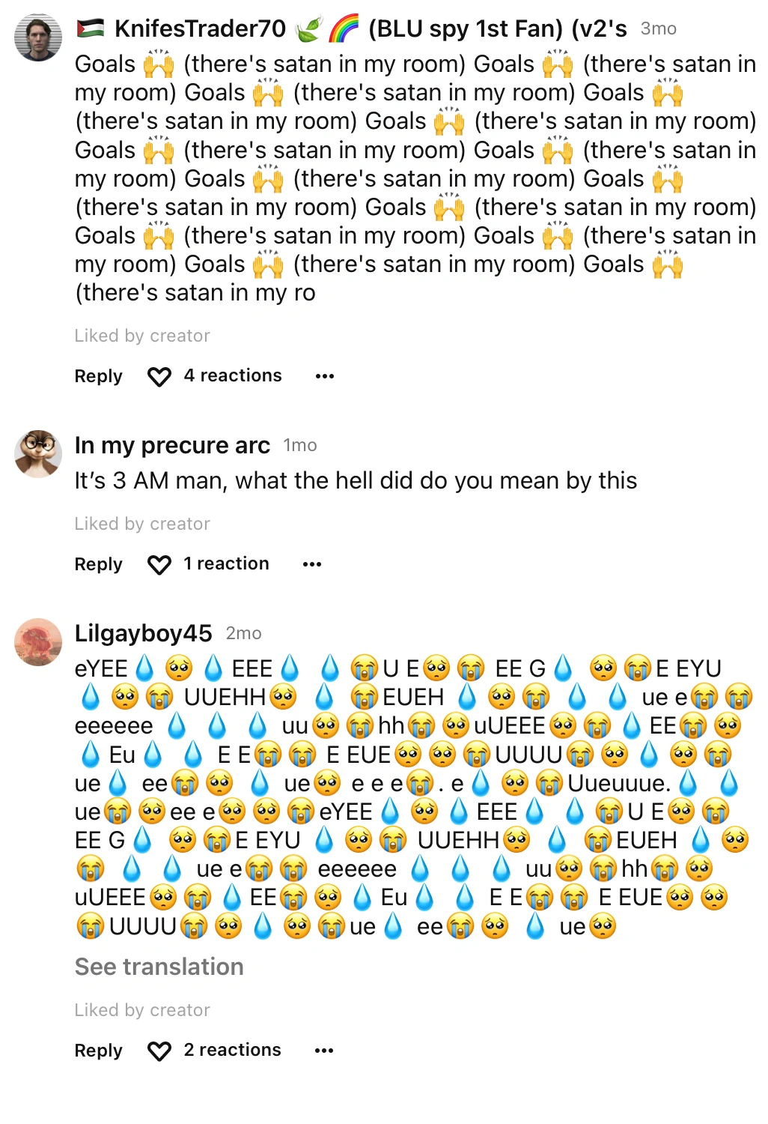Click the Liked by creator label on first comment

pos(141,336)
